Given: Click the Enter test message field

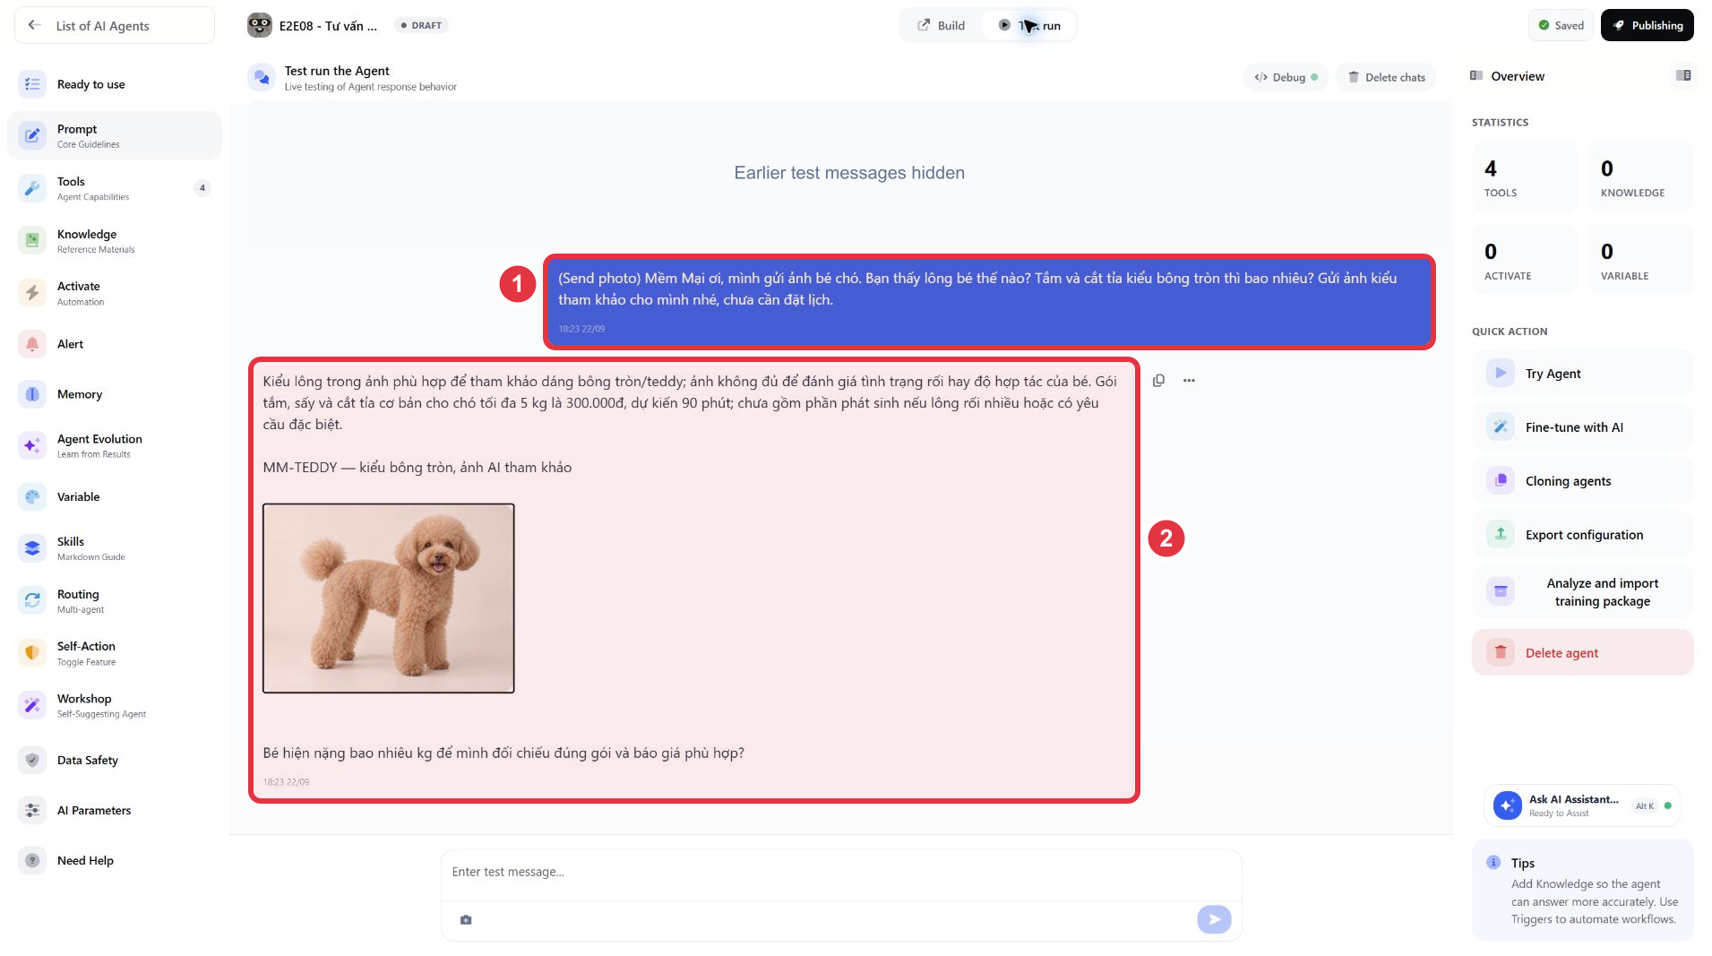Looking at the screenshot, I should coord(840,872).
